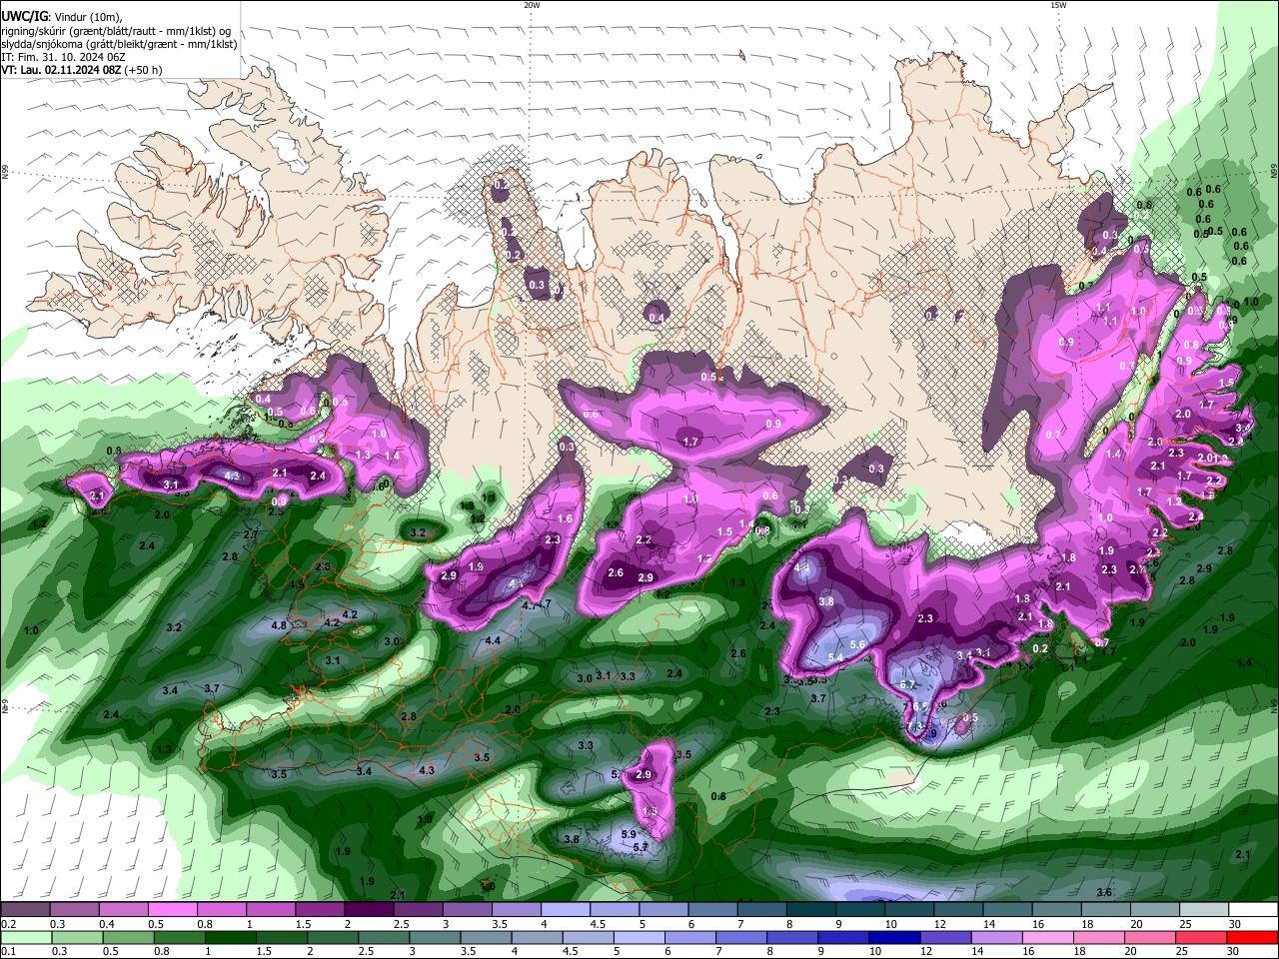1279x959 pixels.
Task: Click the 0.4 swatch in the upper snow legend
Action: (123, 910)
